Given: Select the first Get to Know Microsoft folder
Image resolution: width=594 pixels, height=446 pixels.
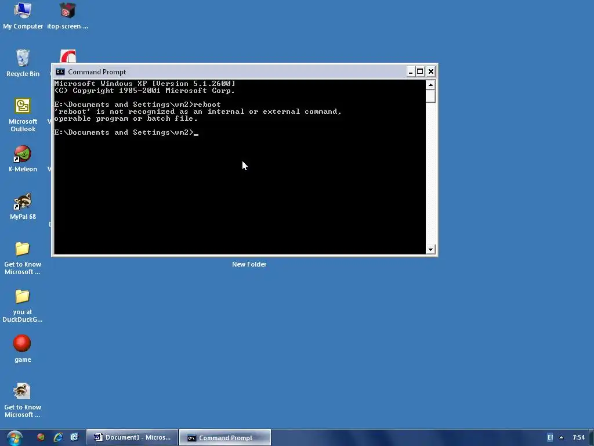Looking at the screenshot, I should coord(23,258).
